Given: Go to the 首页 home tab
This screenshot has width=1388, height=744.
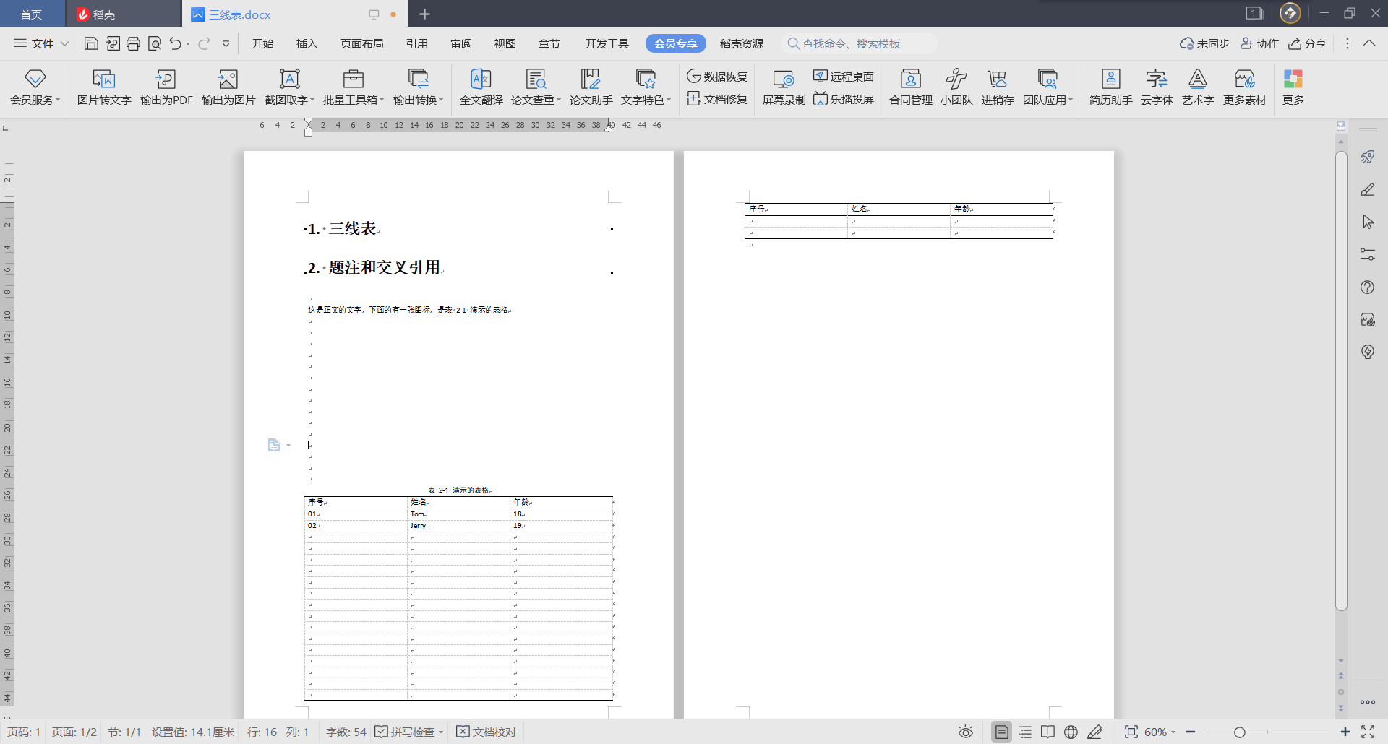Looking at the screenshot, I should pos(31,14).
